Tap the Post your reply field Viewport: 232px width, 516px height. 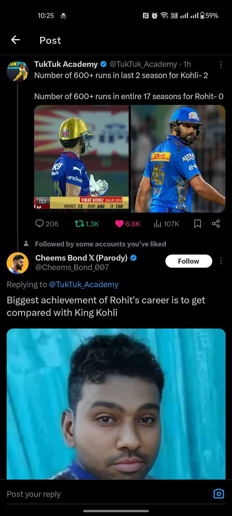pyautogui.click(x=106, y=494)
